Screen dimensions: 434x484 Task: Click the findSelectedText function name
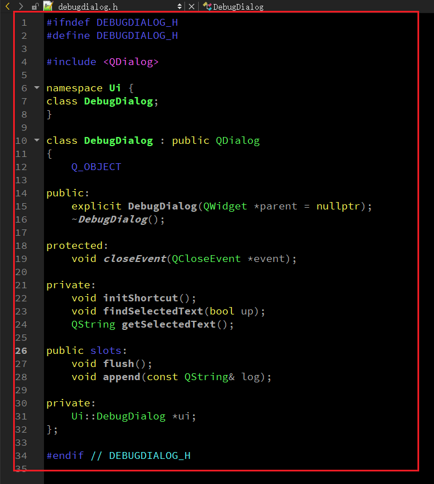pyautogui.click(x=153, y=311)
